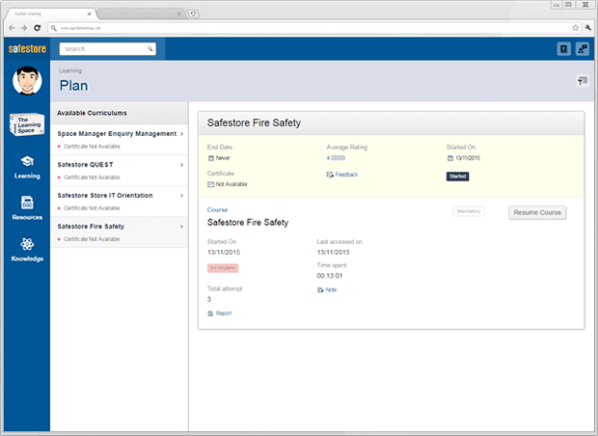598x436 pixels.
Task: Click the Plan page heading
Action: click(73, 86)
